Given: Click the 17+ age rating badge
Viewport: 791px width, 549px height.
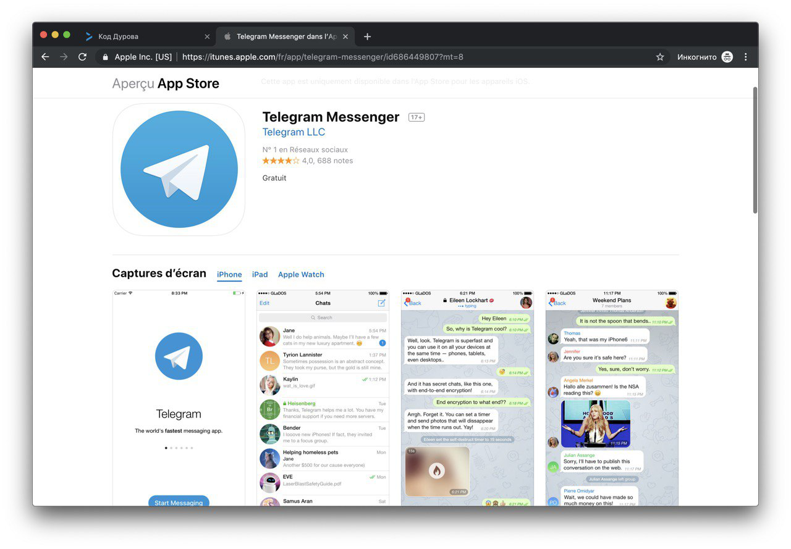Looking at the screenshot, I should pos(417,117).
